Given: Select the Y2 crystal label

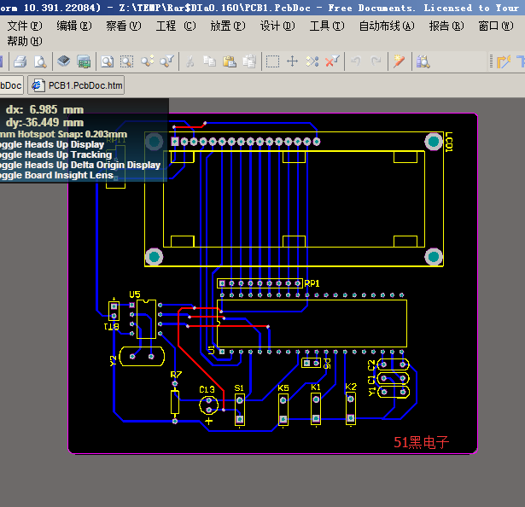Looking at the screenshot, I should [x=114, y=361].
